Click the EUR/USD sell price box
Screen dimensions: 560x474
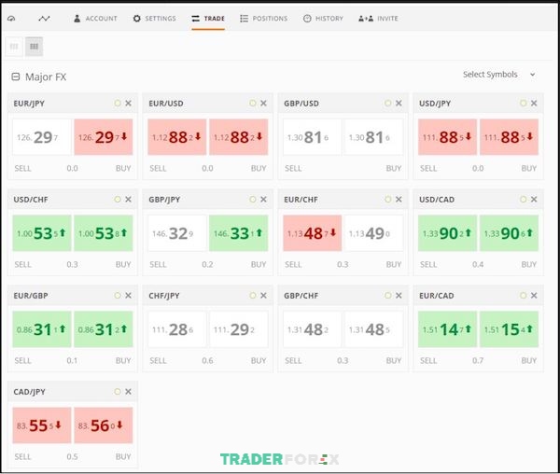coord(177,137)
